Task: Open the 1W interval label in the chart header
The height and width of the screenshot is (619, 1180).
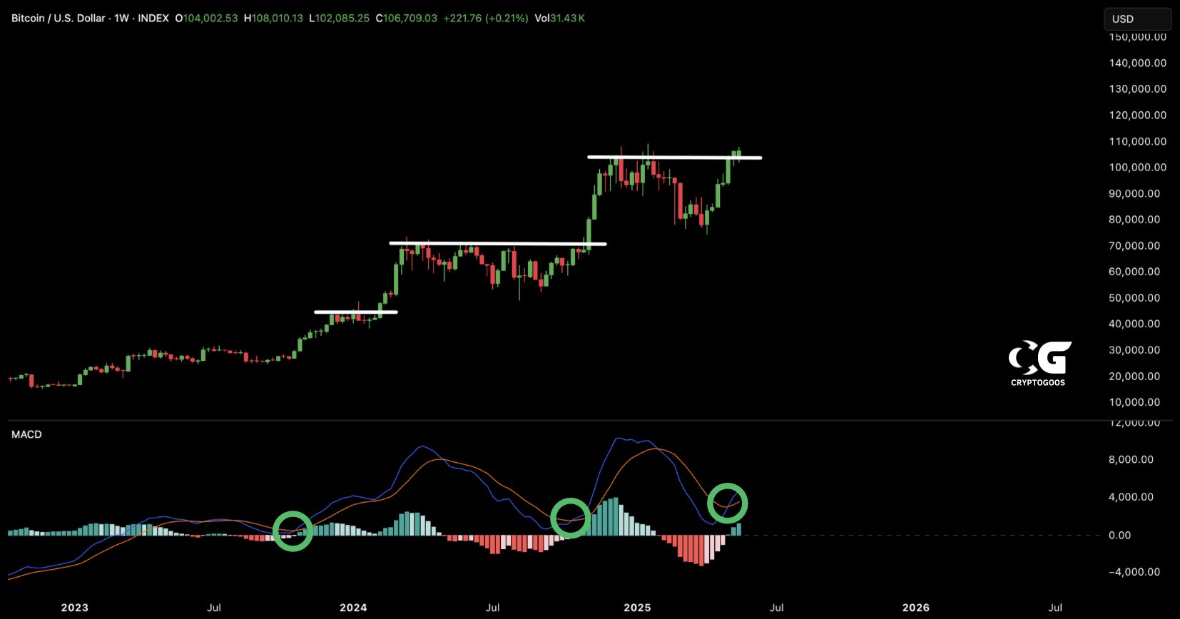Action: click(121, 19)
